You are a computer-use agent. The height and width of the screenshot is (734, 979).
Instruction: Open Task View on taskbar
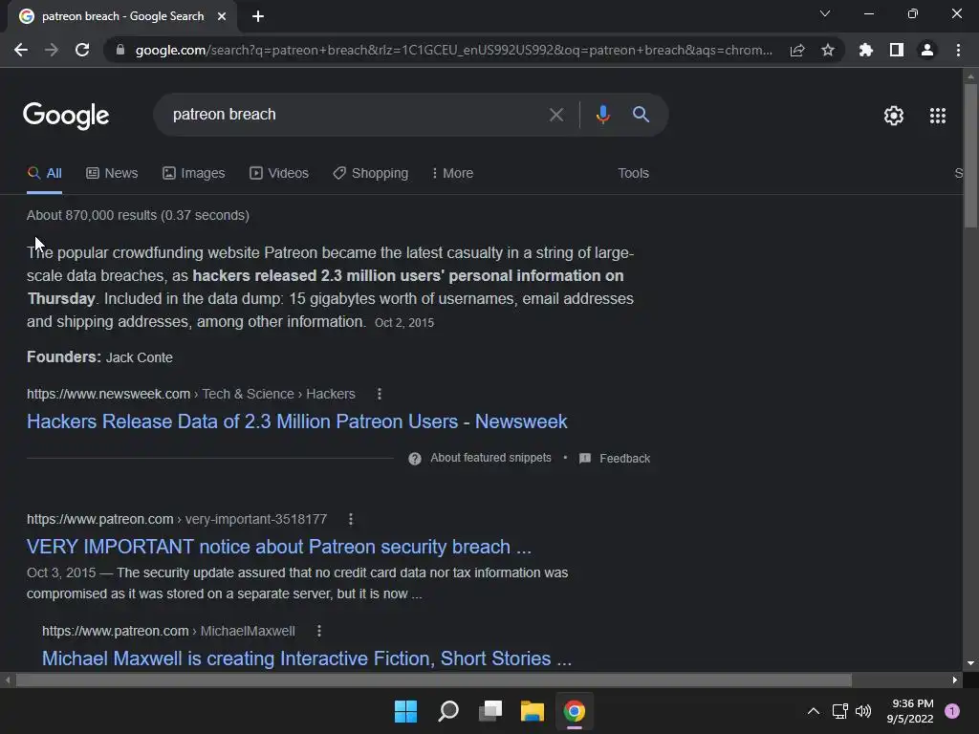tap(490, 711)
